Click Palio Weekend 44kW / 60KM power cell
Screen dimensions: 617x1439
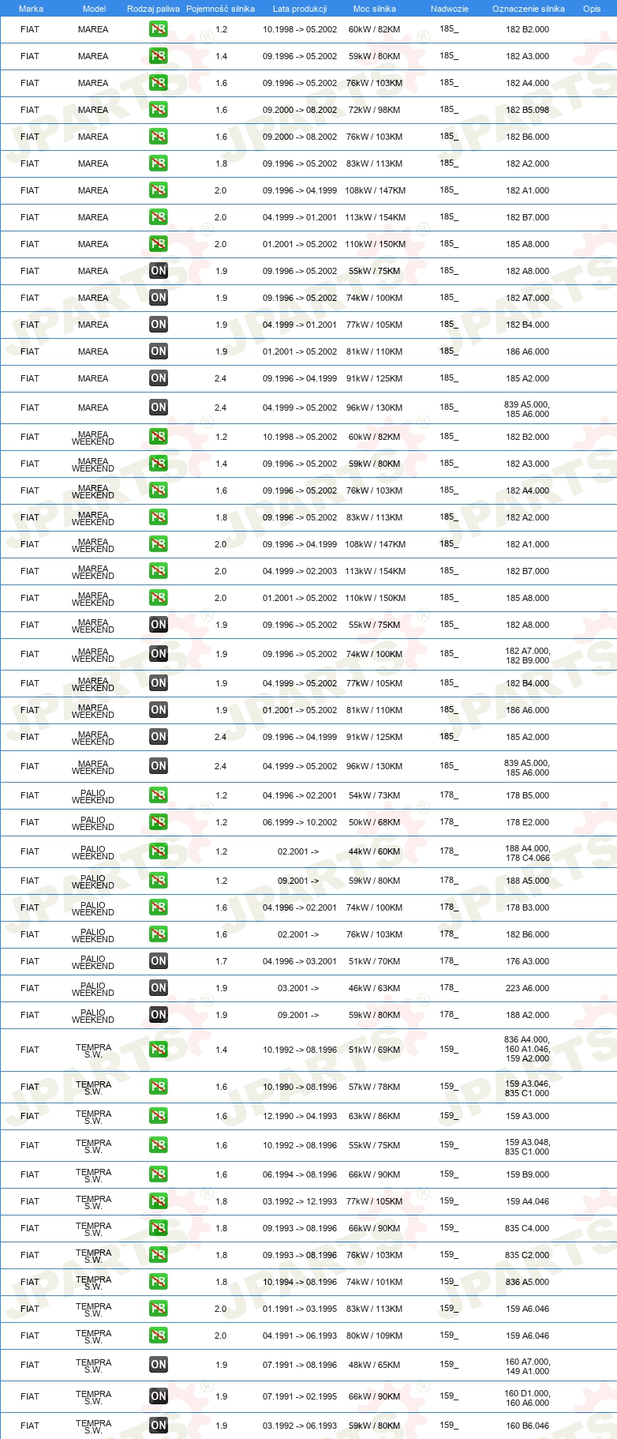(x=375, y=851)
